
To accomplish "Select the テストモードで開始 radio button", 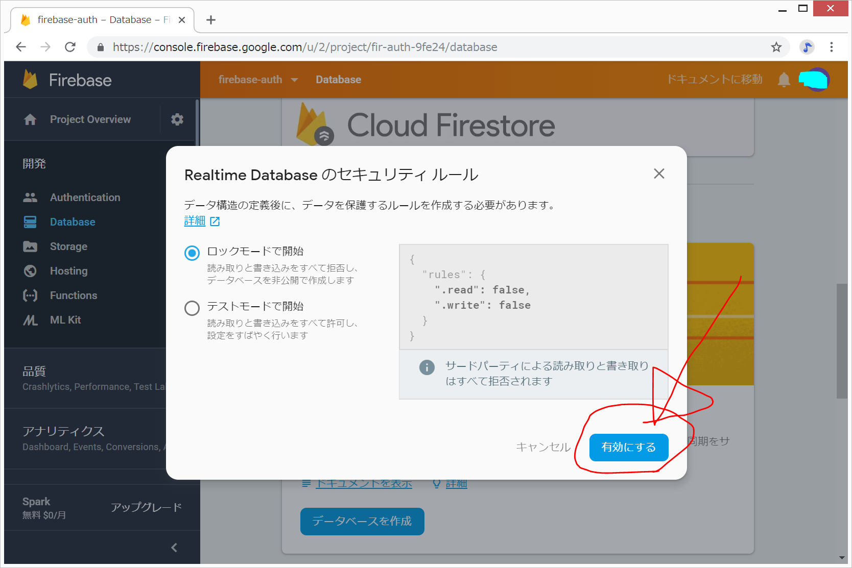I will pos(192,308).
